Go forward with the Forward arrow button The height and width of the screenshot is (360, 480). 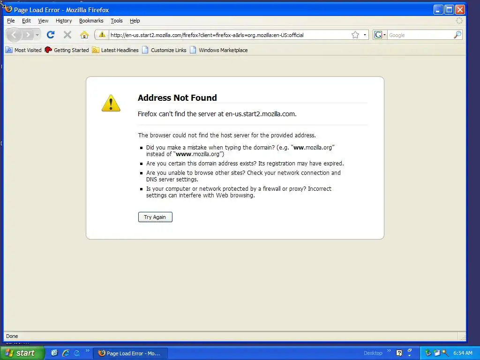[28, 35]
